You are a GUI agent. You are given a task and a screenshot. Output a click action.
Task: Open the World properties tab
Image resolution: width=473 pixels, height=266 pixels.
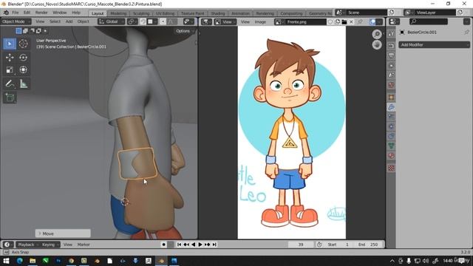tap(391, 85)
